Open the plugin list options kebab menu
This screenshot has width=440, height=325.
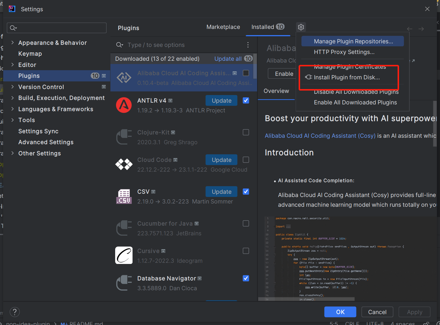click(x=248, y=45)
